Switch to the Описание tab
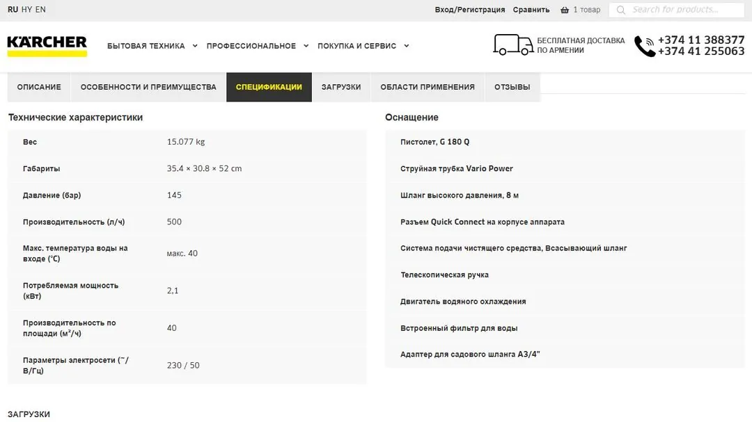 tap(39, 87)
